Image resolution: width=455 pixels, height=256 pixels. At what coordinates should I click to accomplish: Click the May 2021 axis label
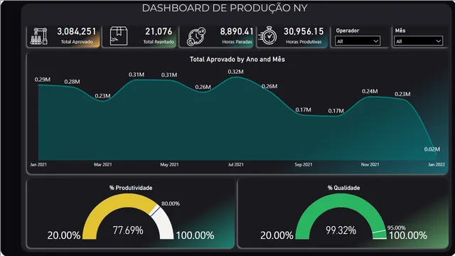click(x=169, y=164)
